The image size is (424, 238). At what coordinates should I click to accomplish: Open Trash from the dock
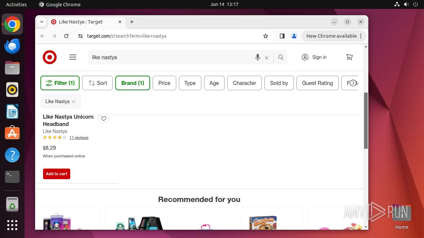[x=12, y=204]
